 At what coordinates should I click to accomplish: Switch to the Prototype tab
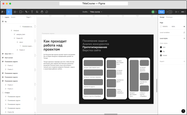(x=169, y=17)
